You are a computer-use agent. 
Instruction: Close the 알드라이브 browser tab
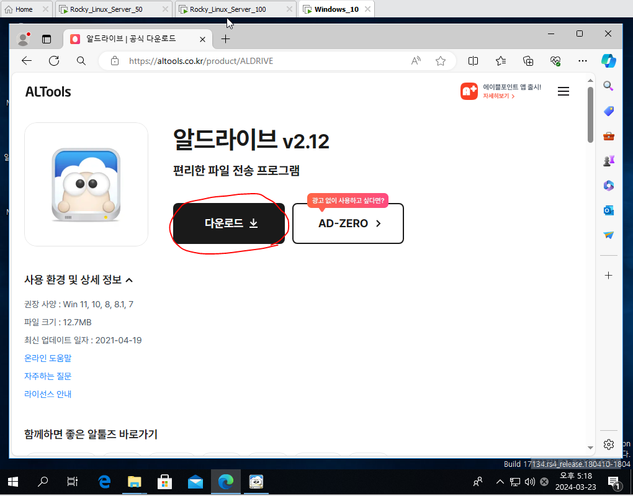(203, 39)
